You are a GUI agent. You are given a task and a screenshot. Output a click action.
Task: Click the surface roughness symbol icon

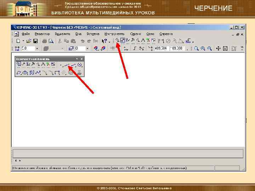[188, 41]
